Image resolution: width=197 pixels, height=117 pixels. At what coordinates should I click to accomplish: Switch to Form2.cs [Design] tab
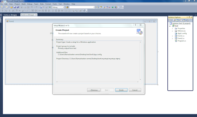10,15
